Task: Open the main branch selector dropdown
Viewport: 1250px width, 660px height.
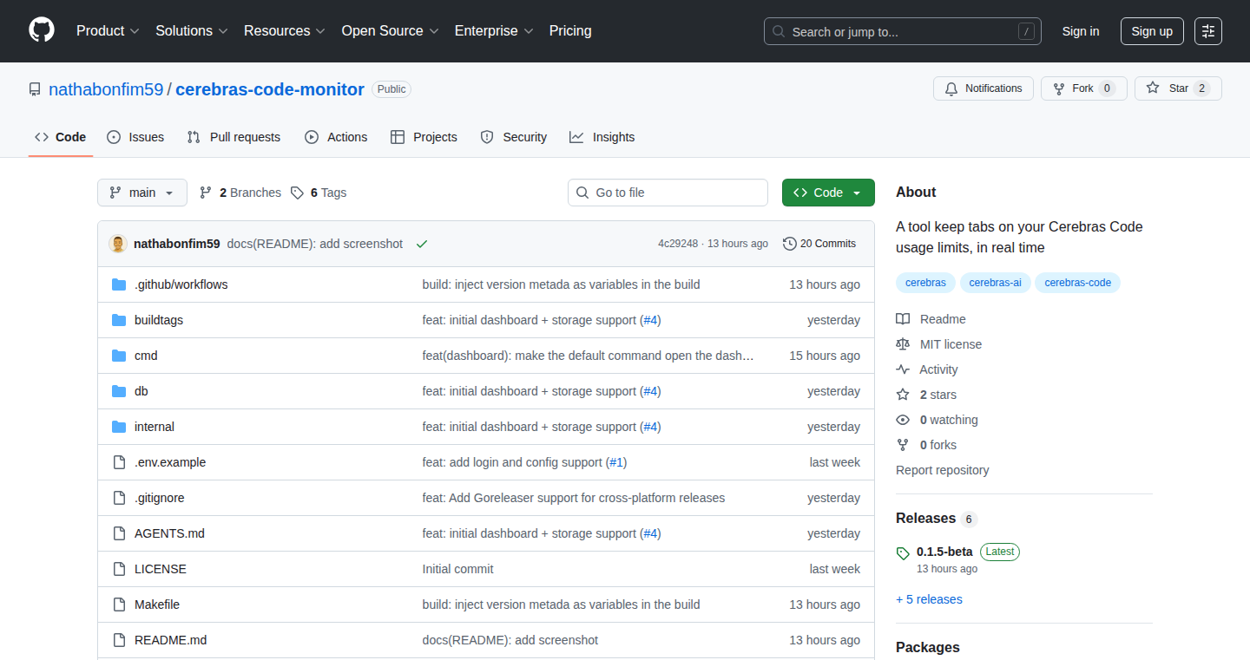Action: (142, 193)
